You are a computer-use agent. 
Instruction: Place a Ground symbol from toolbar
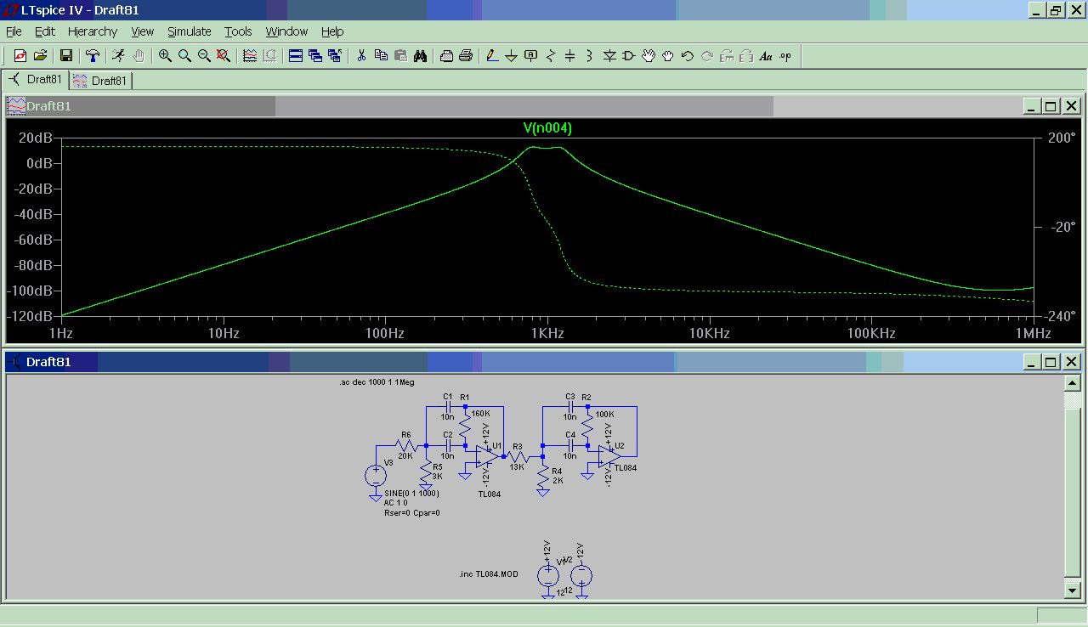coord(511,56)
